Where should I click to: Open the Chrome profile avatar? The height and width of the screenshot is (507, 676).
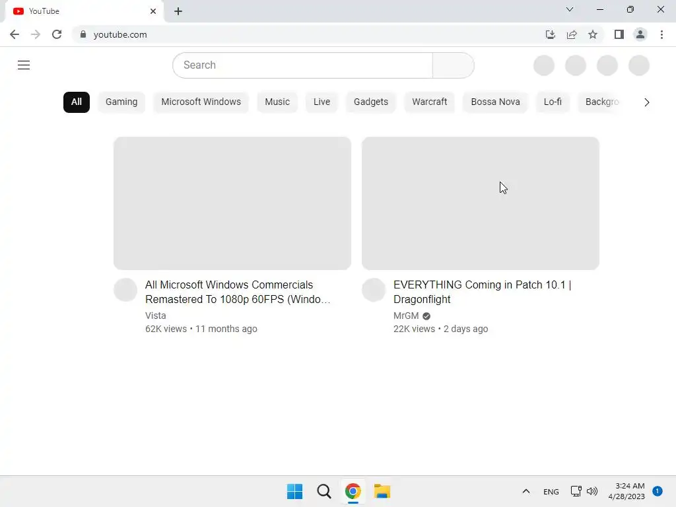point(640,34)
